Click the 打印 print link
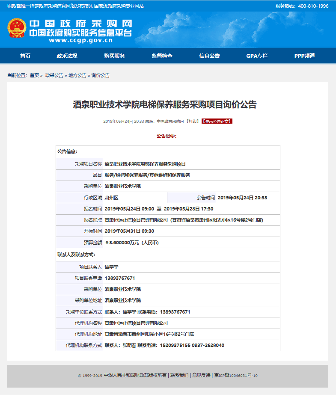 pyautogui.click(x=193, y=121)
